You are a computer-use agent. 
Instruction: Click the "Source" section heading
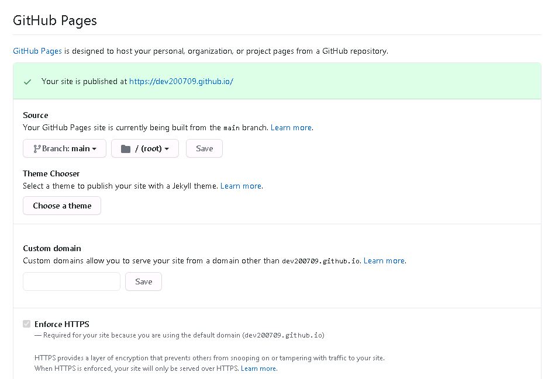coord(36,115)
